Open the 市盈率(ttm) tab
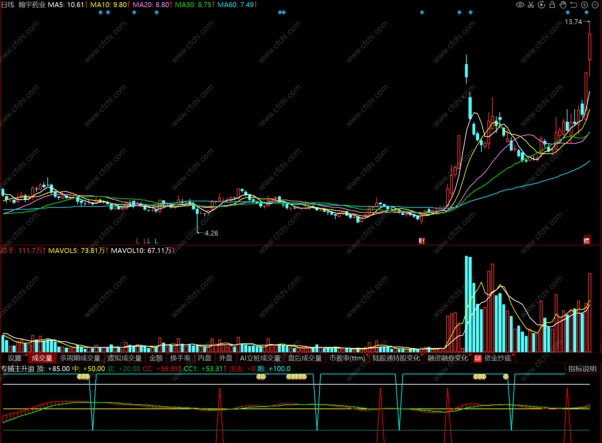Screen dimensions: 602x443 (347, 358)
